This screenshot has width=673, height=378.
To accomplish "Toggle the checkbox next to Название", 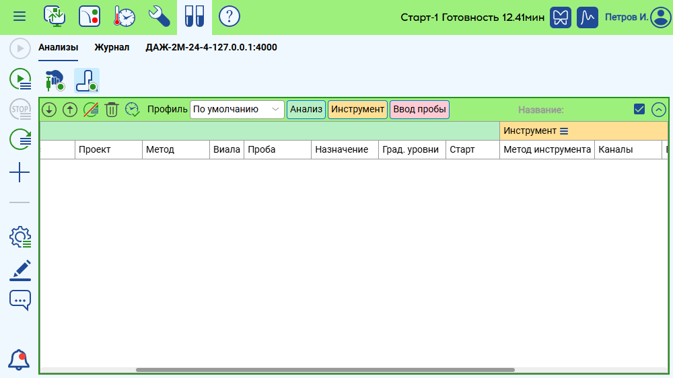I will tap(639, 110).
